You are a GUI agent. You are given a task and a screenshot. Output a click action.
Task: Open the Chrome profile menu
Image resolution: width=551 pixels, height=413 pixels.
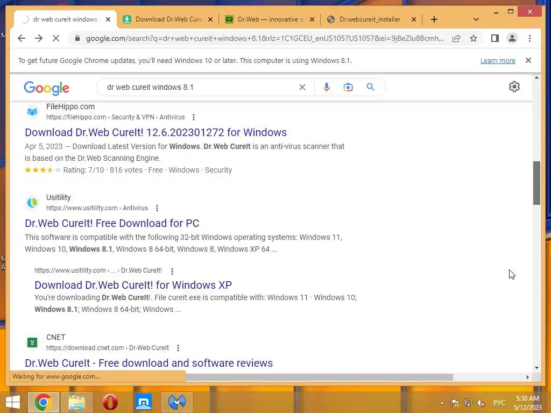512,38
